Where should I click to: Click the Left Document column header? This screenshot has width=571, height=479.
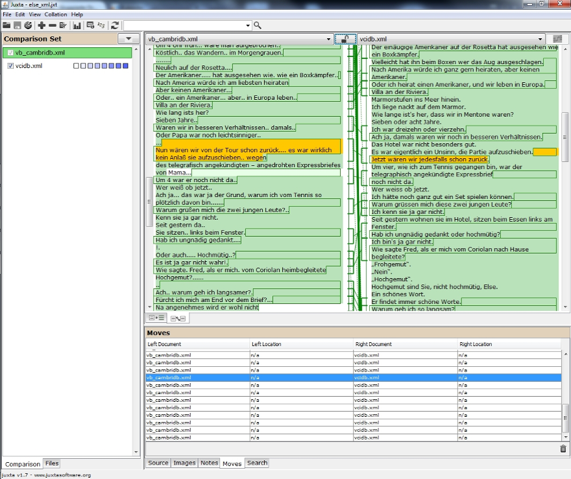tap(197, 344)
